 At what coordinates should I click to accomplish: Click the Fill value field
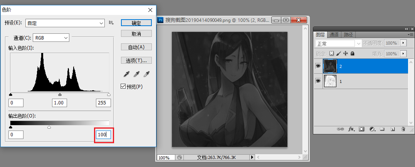pyautogui.click(x=393, y=54)
